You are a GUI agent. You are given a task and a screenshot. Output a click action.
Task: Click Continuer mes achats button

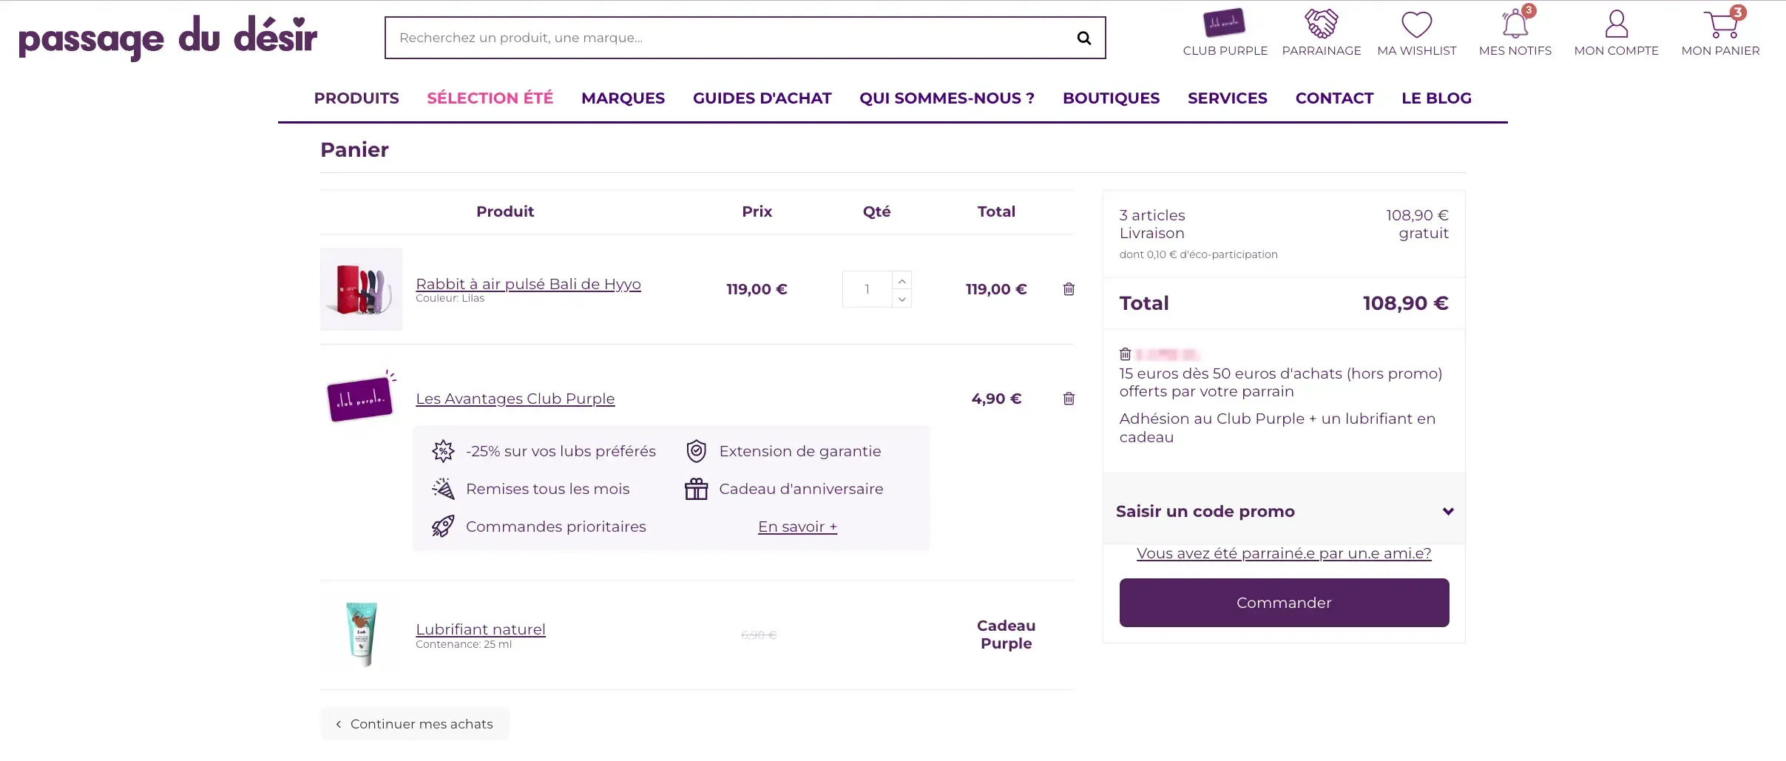tap(415, 724)
